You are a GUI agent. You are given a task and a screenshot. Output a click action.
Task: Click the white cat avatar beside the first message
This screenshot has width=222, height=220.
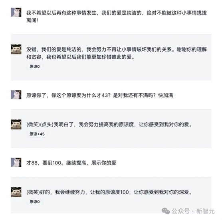pyautogui.click(x=16, y=12)
